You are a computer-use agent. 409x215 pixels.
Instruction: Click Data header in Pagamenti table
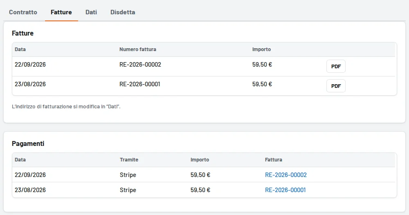(x=20, y=160)
